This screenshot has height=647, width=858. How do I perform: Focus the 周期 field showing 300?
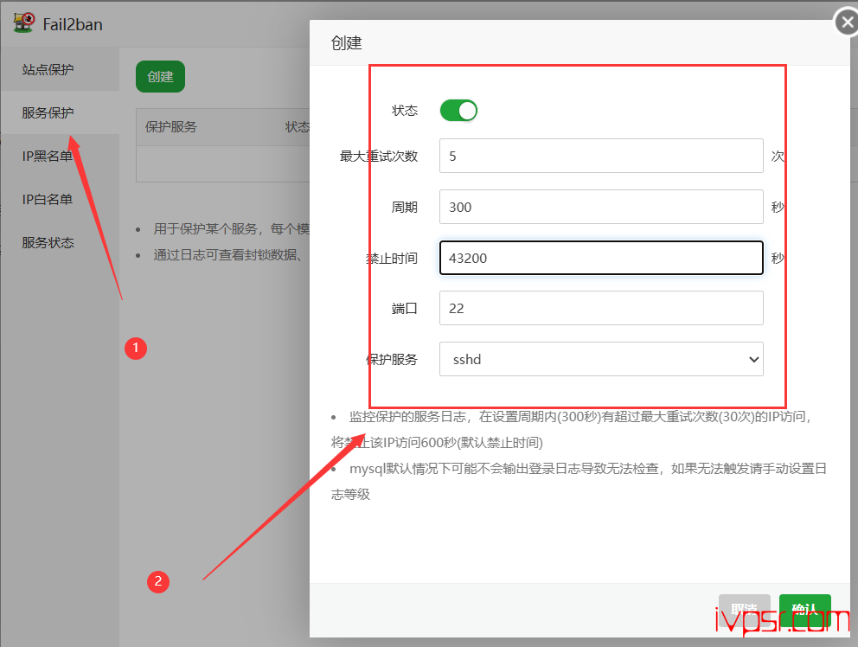coord(601,208)
